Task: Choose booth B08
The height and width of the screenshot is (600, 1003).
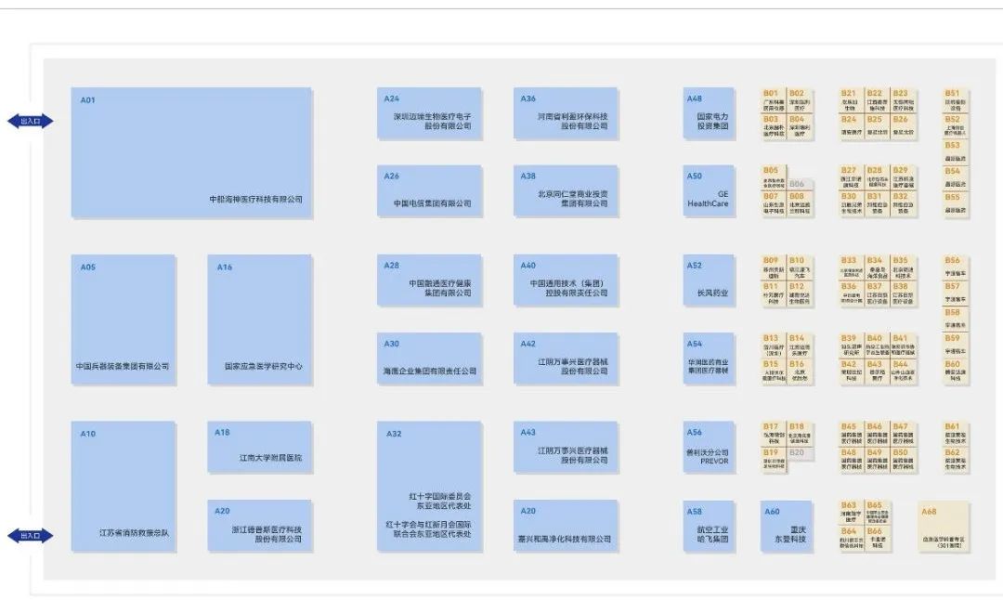Action: pyautogui.click(x=800, y=204)
